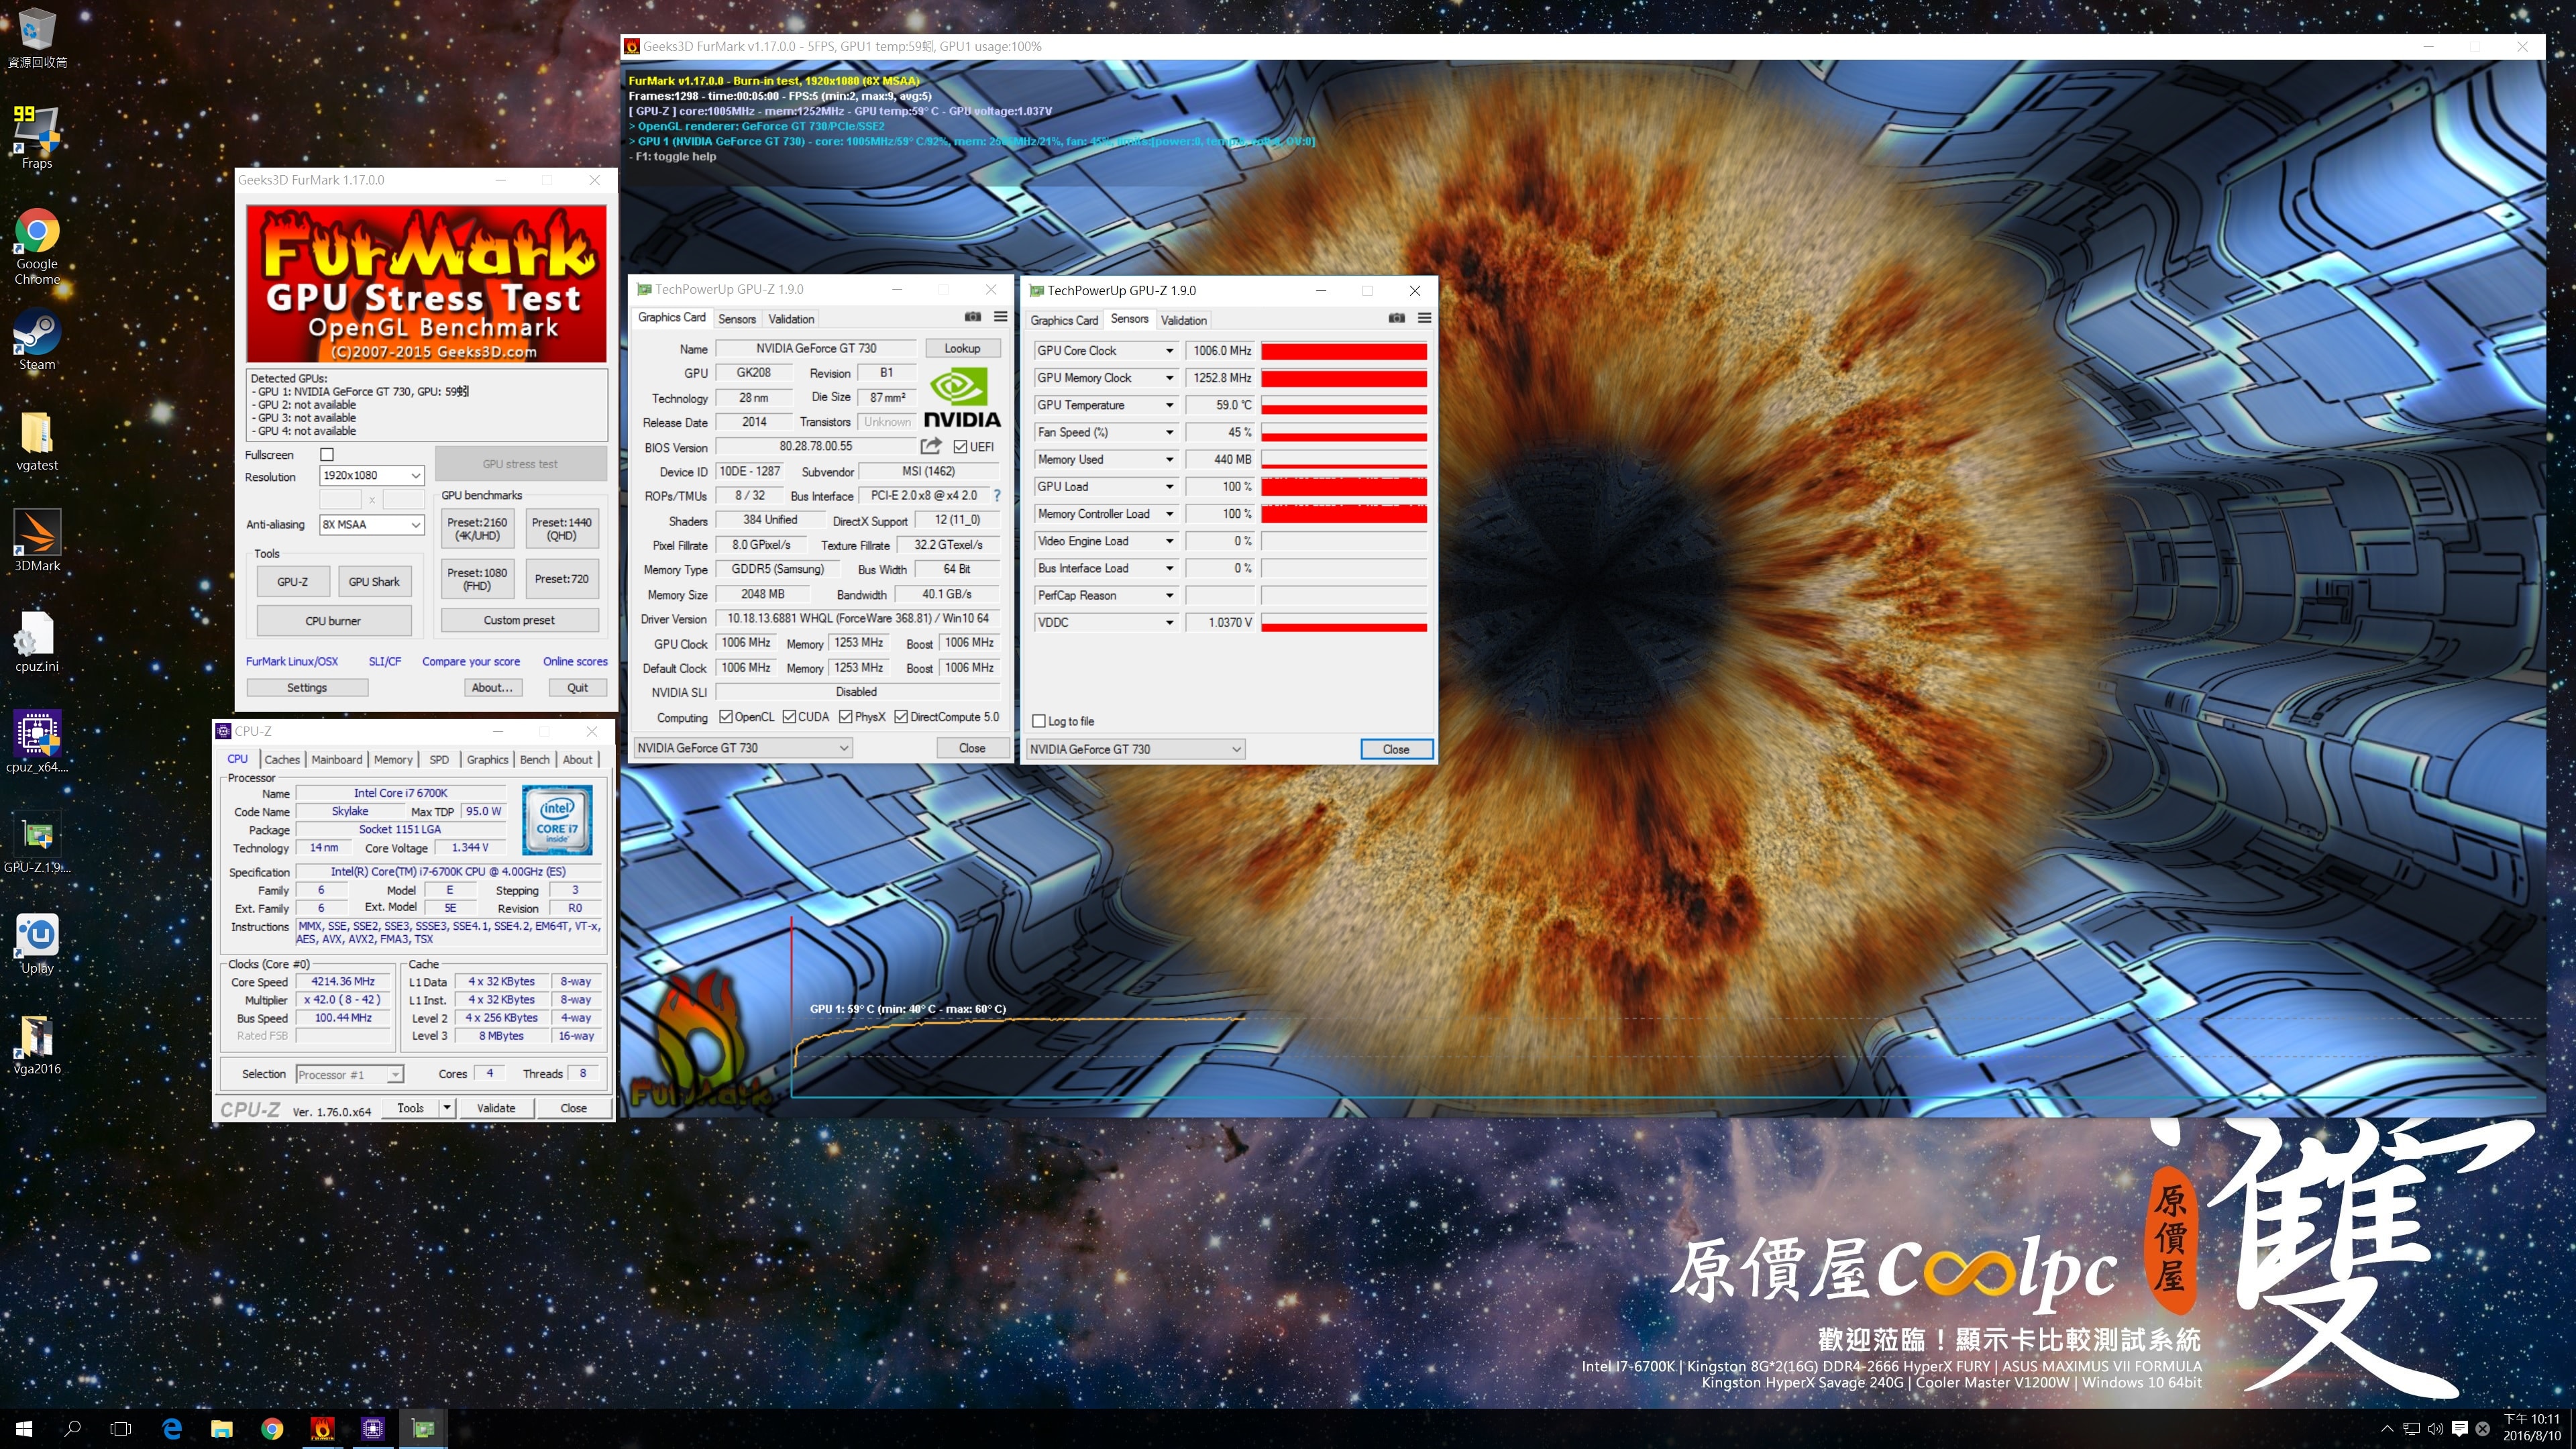Open Microsoft Edge from the taskbar
Image resolution: width=2576 pixels, height=1449 pixels.
click(x=172, y=1429)
